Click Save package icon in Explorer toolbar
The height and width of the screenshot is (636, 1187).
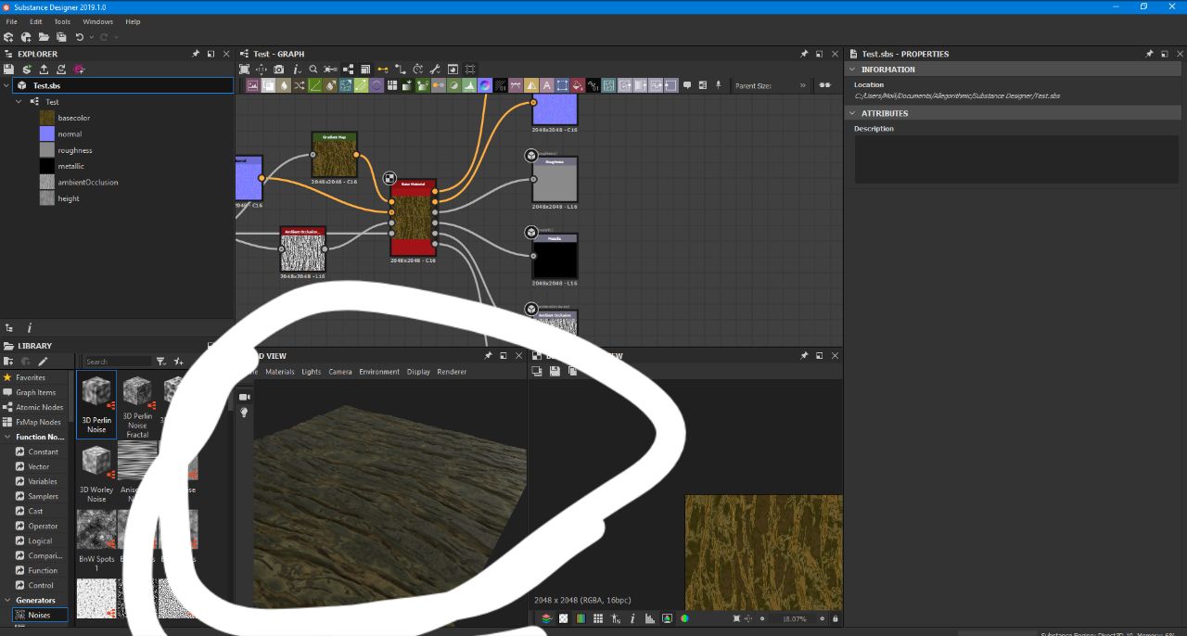[x=8, y=70]
